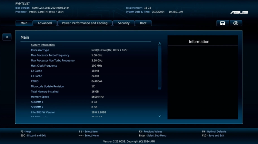
Task: Click the 100 MHz value
Action: click(x=97, y=66)
